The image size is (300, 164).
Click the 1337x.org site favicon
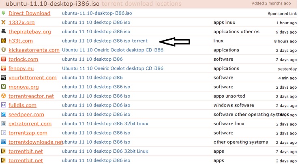click(3, 22)
